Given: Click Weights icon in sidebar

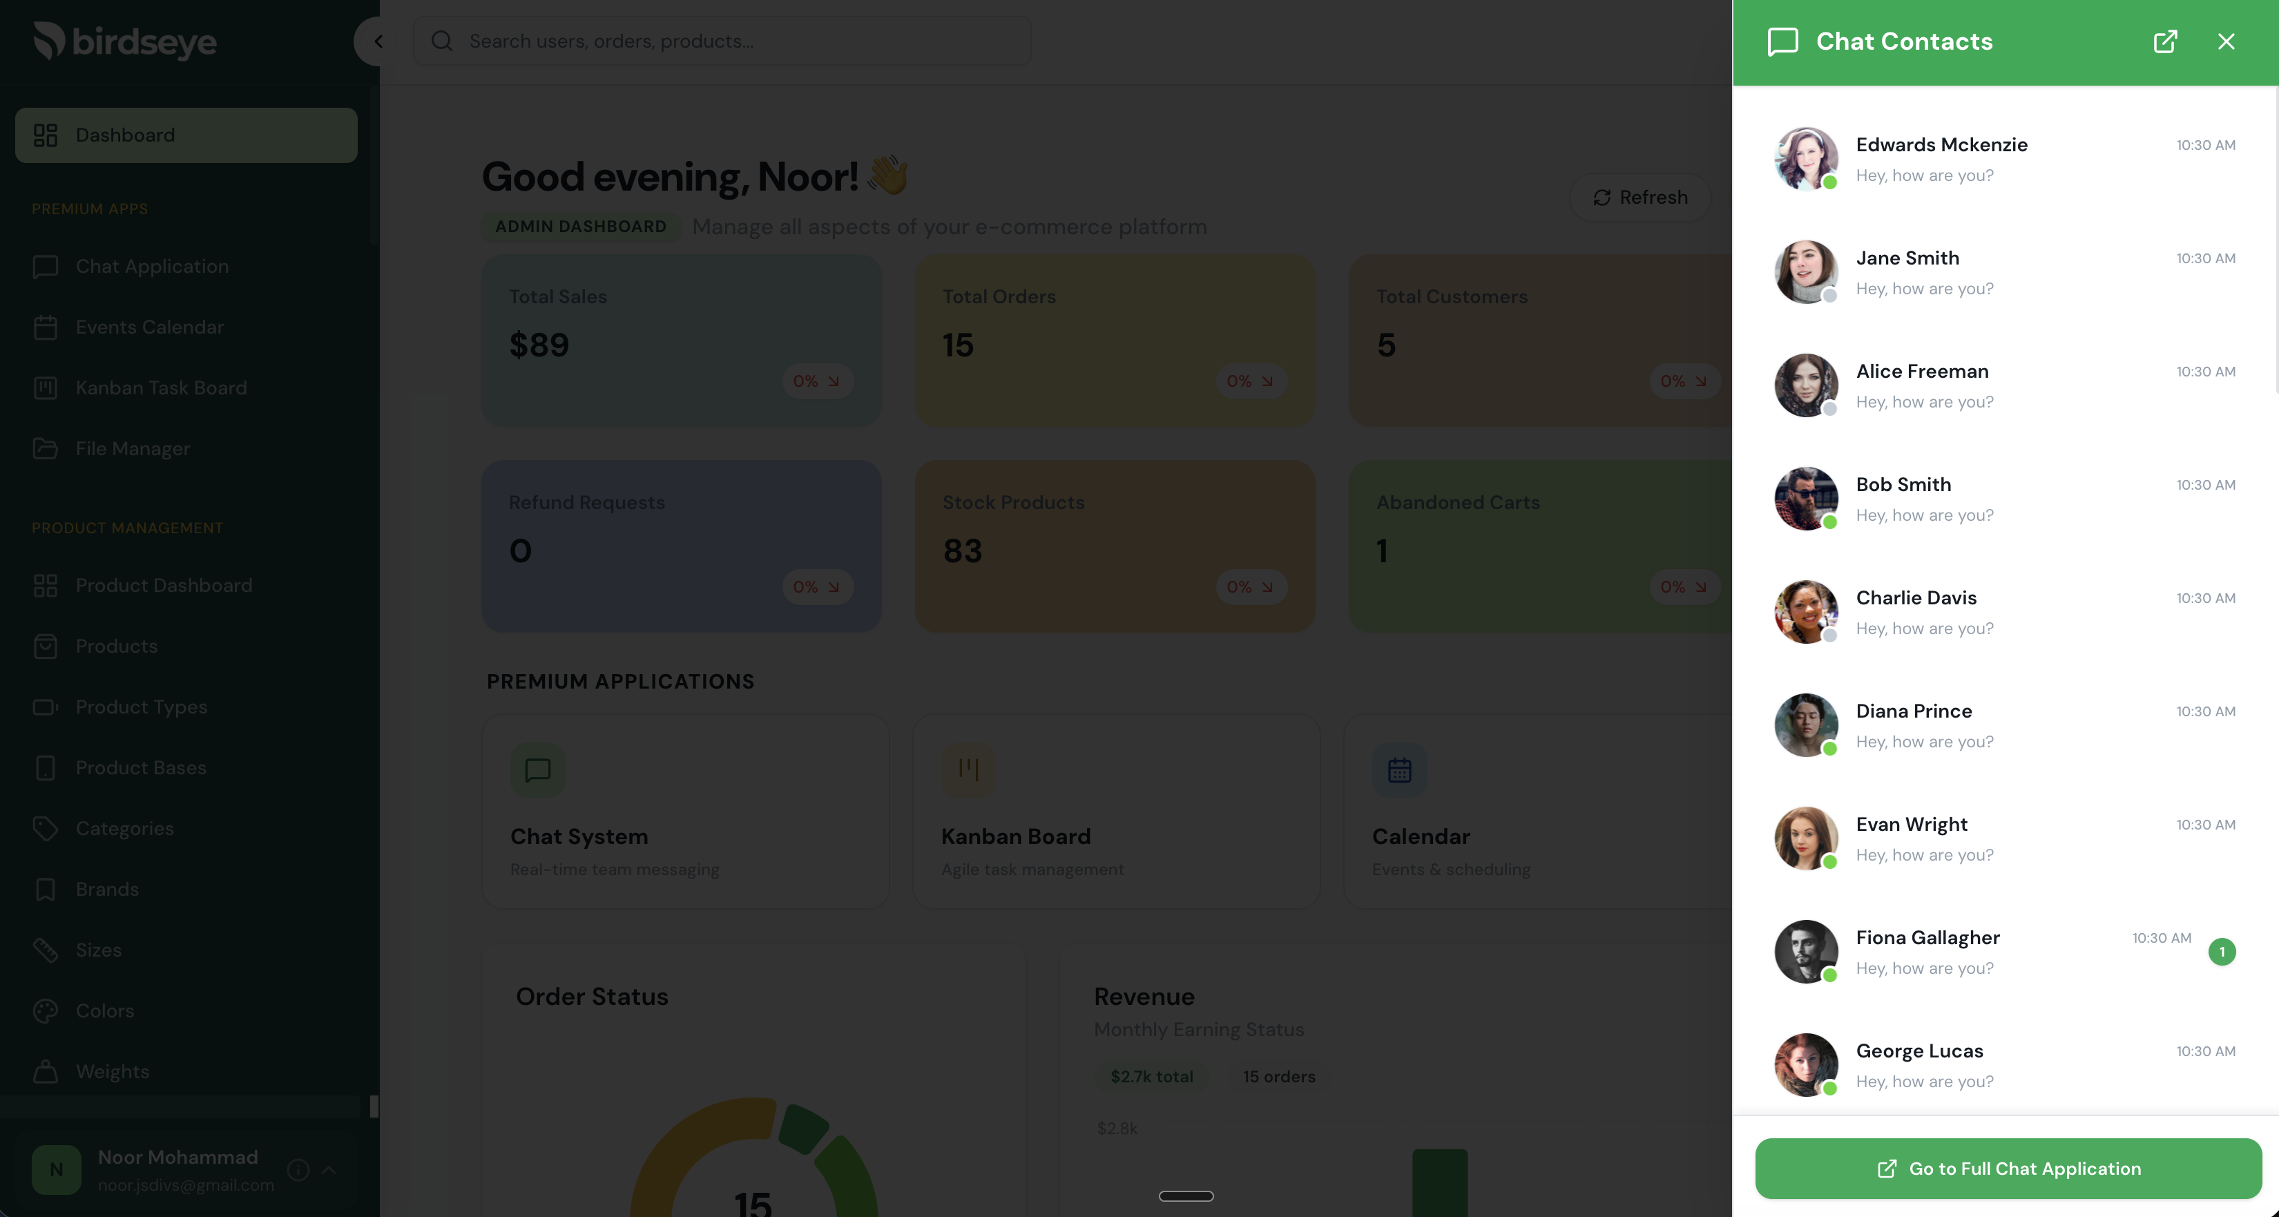Looking at the screenshot, I should point(45,1072).
